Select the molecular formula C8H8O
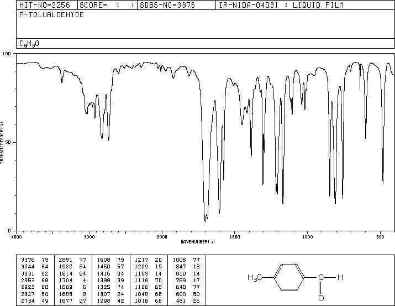The image size is (395, 306). click(29, 44)
